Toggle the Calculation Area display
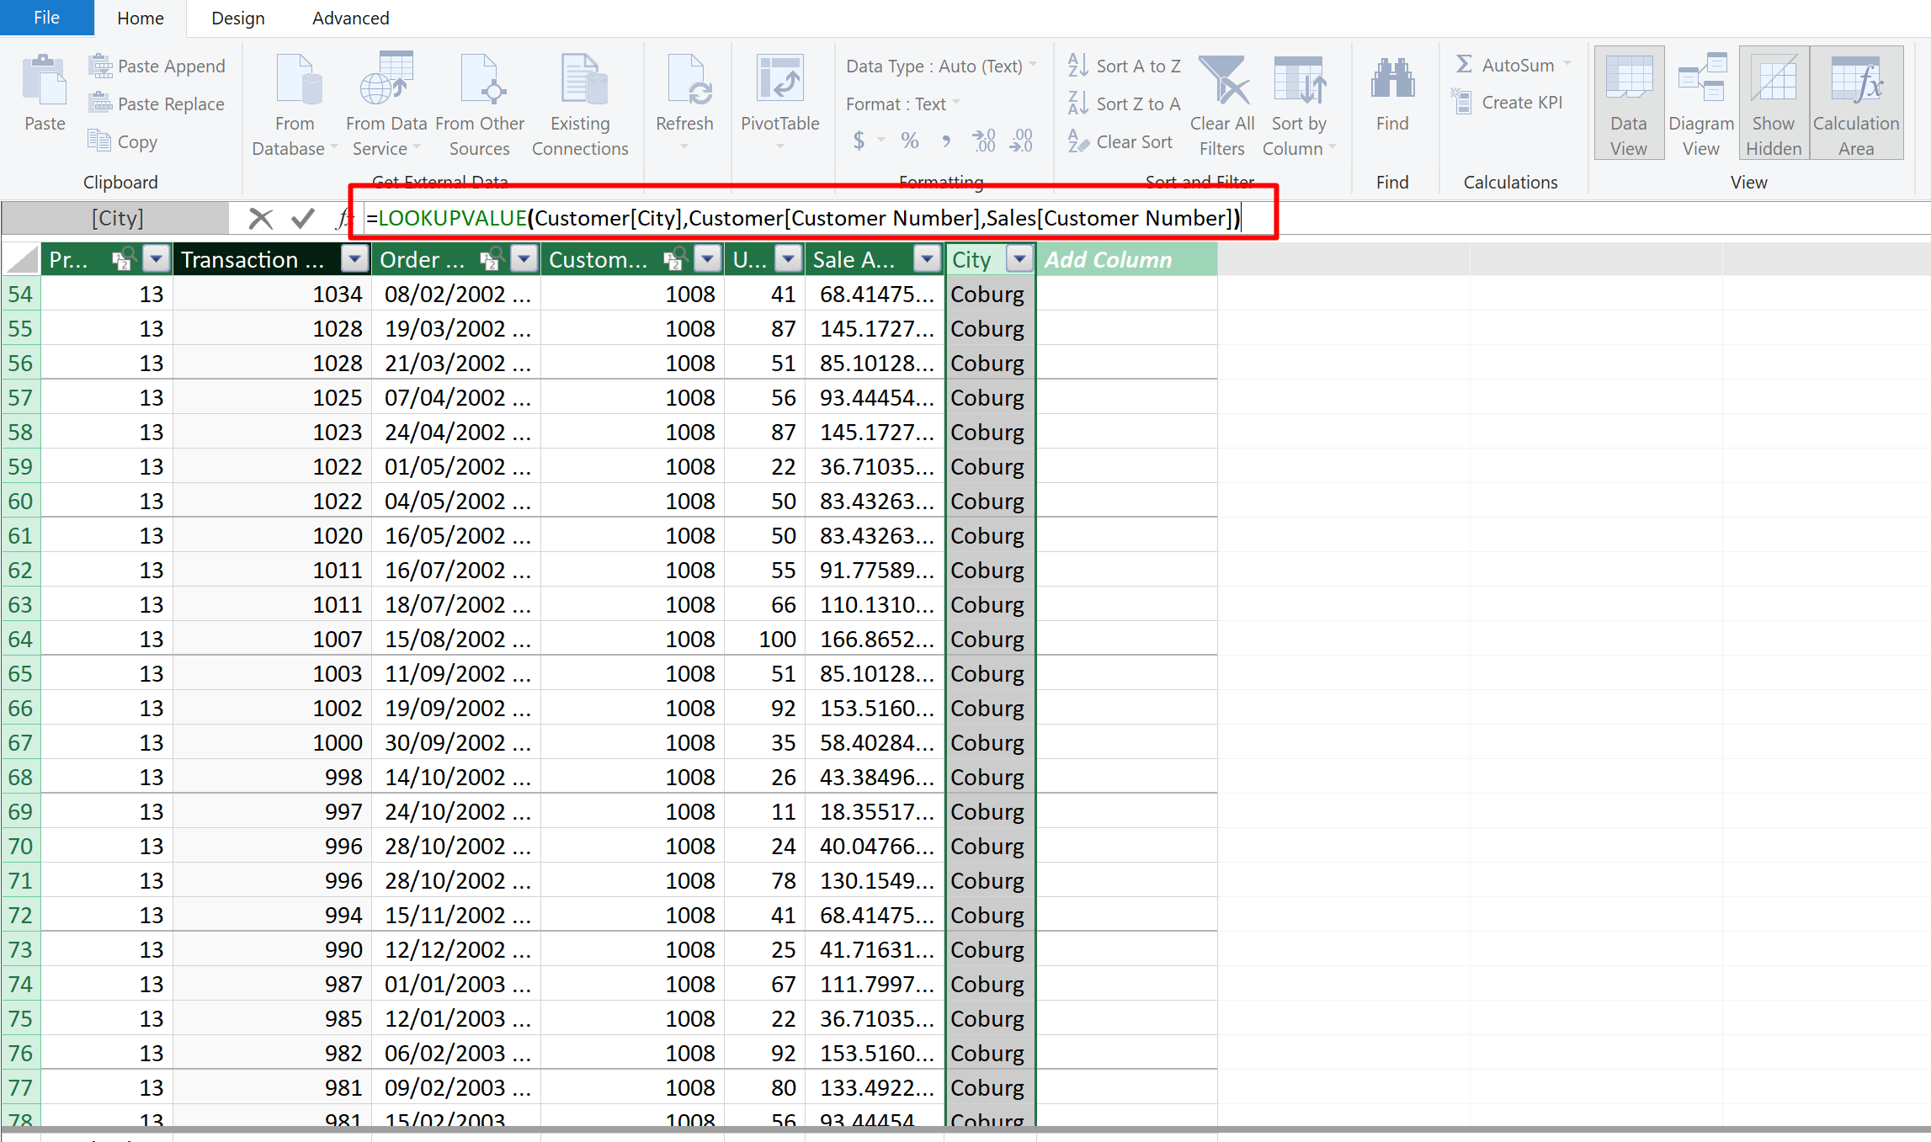 coord(1856,103)
